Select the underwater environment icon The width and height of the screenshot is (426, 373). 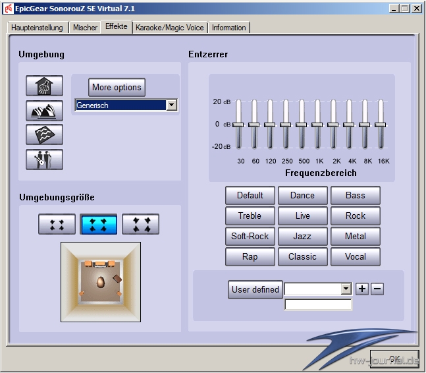[x=44, y=134]
